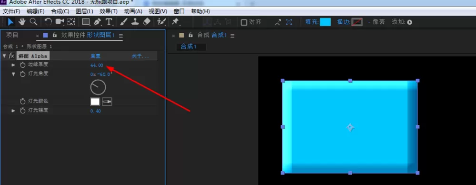Click the 灯光颜色 eyedropper
The height and width of the screenshot is (185, 476).
coord(107,102)
